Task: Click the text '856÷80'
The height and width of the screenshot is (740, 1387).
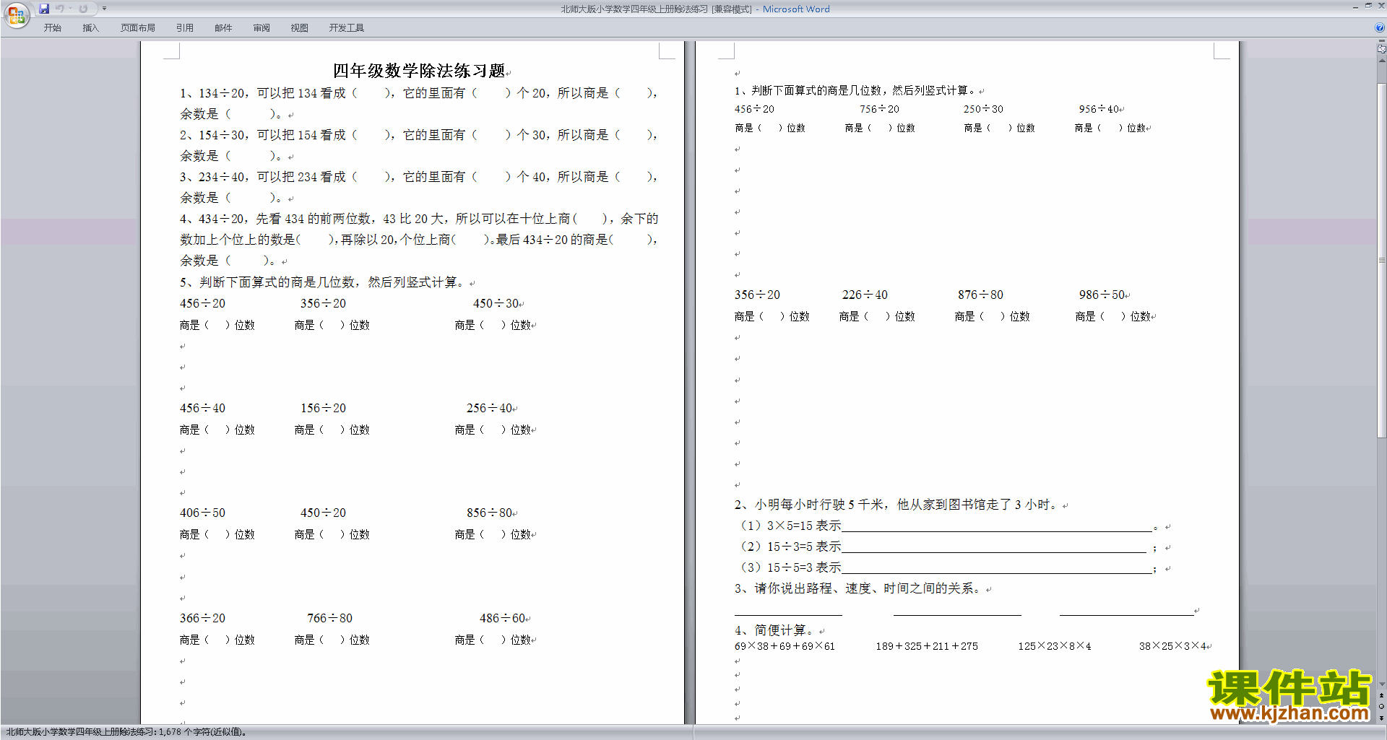Action: pyautogui.click(x=489, y=513)
